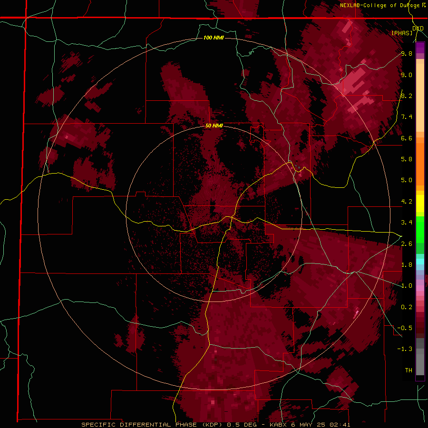Viewport: 428px width, 428px height.
Task: Click the dark orange segment of the color bar
Action: pos(420,165)
